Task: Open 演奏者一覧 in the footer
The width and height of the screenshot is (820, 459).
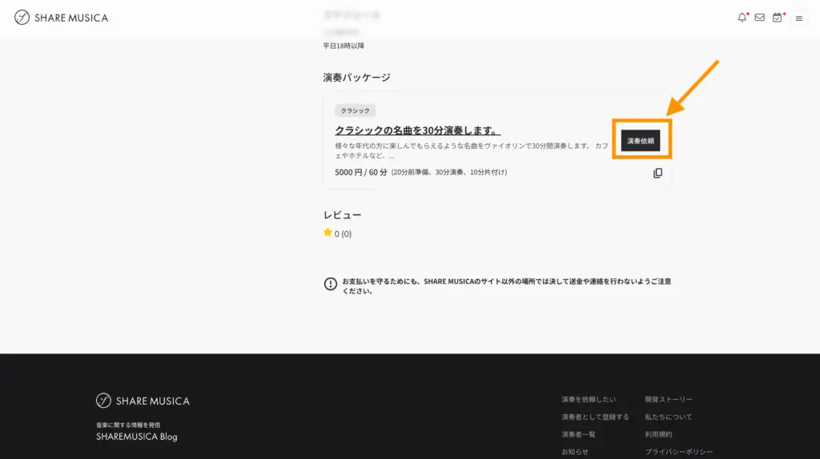Action: click(578, 434)
